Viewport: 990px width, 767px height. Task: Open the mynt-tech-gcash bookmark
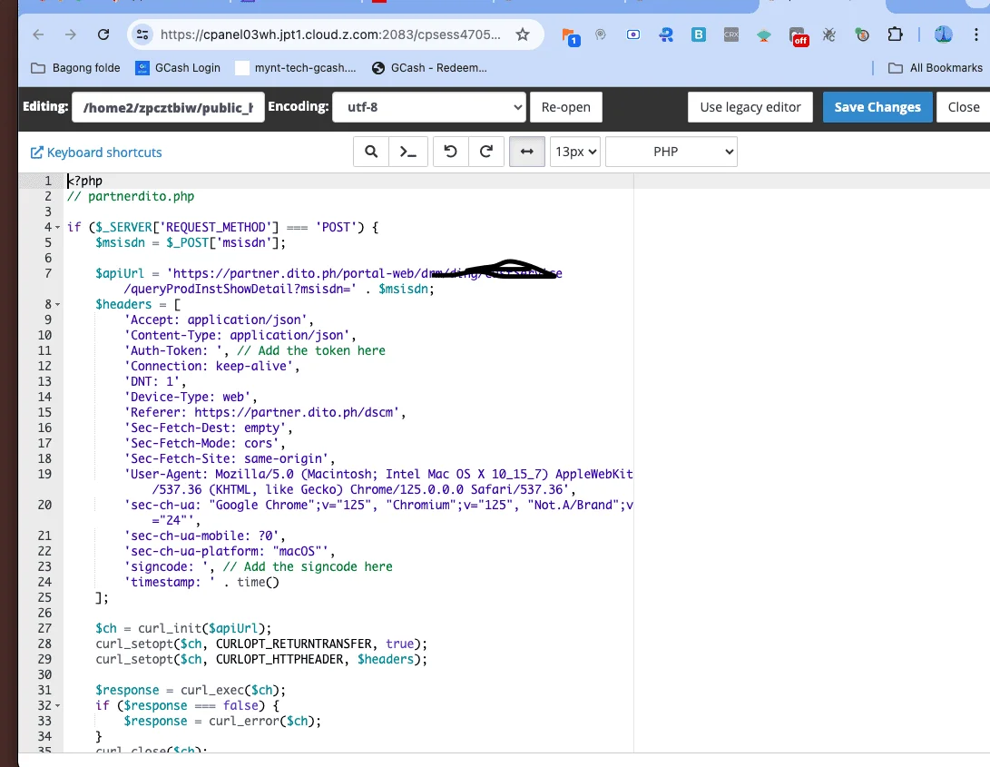[x=296, y=67]
